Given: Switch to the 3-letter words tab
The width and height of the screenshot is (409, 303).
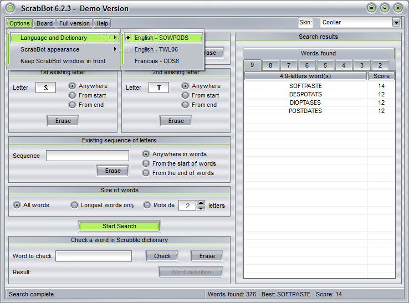Looking at the screenshot, I should tap(361, 65).
